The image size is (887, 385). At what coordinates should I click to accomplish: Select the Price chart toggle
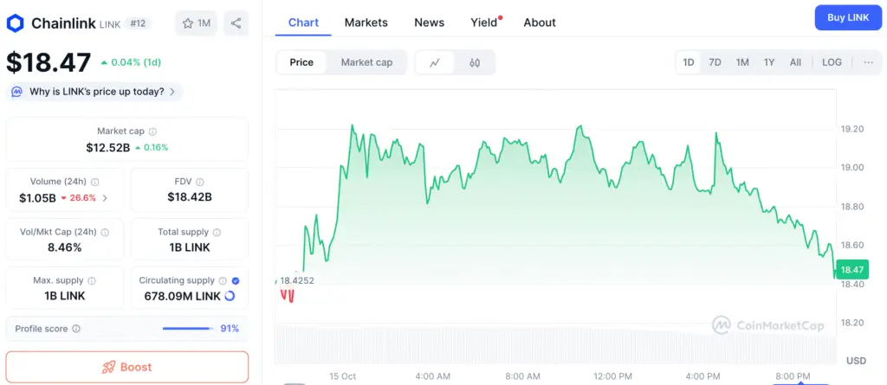coord(301,62)
